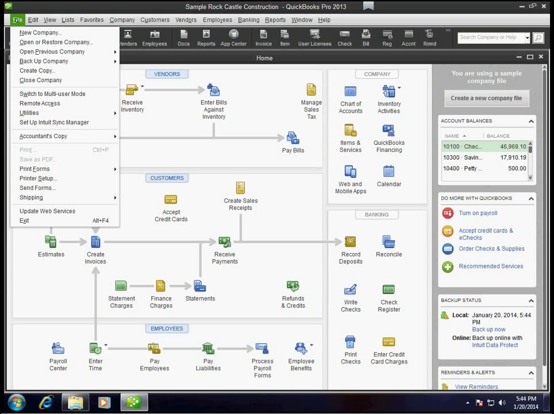Click the App Center toolbar icon
554x414 pixels.
pyautogui.click(x=233, y=38)
